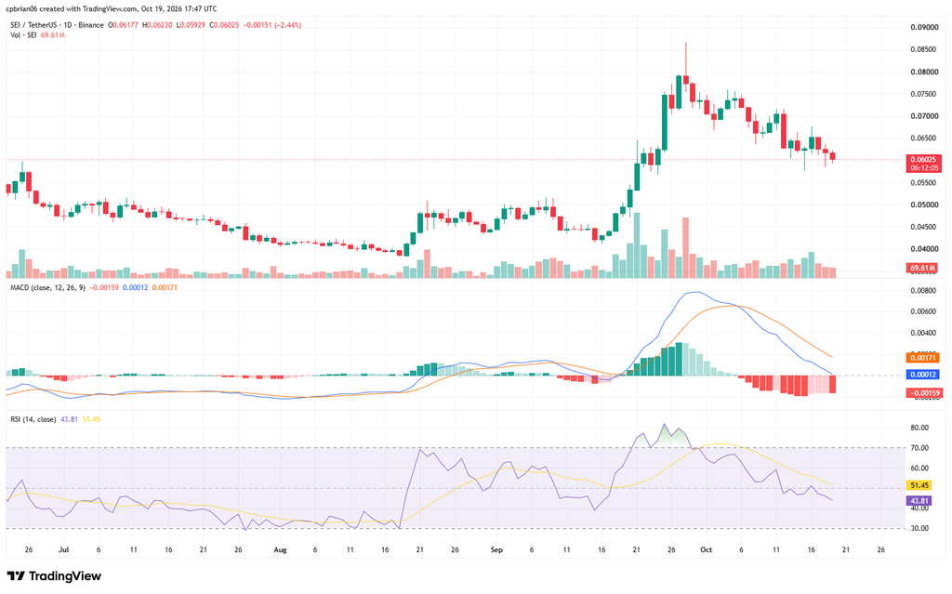Screen dimensions: 952x594
Task: Select the MACD (close, 12, 26, 9) legend
Action: 48,287
